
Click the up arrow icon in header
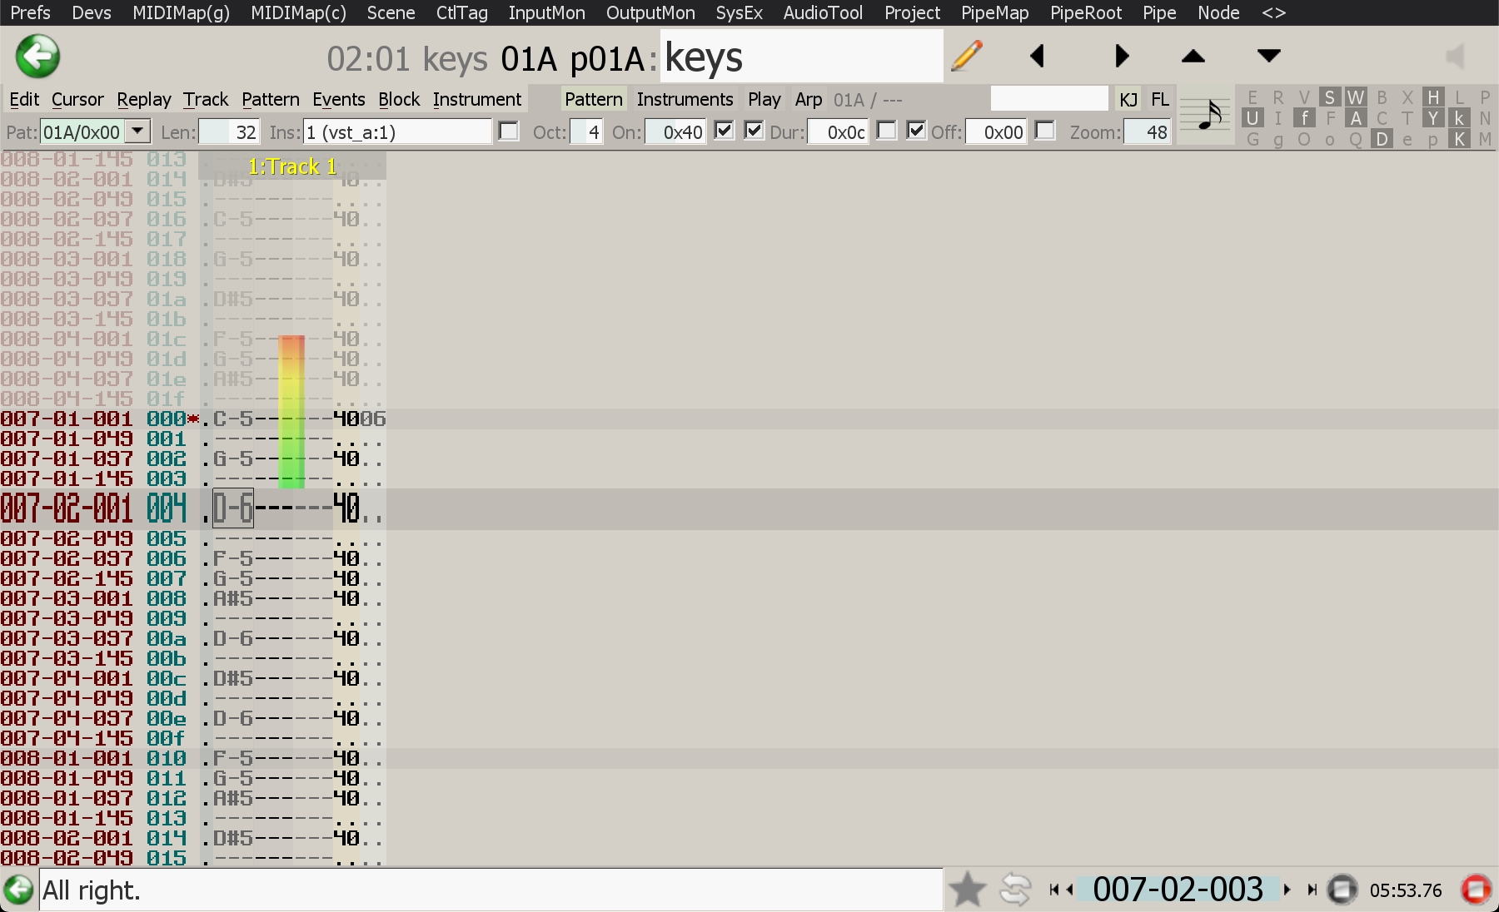pyautogui.click(x=1193, y=57)
